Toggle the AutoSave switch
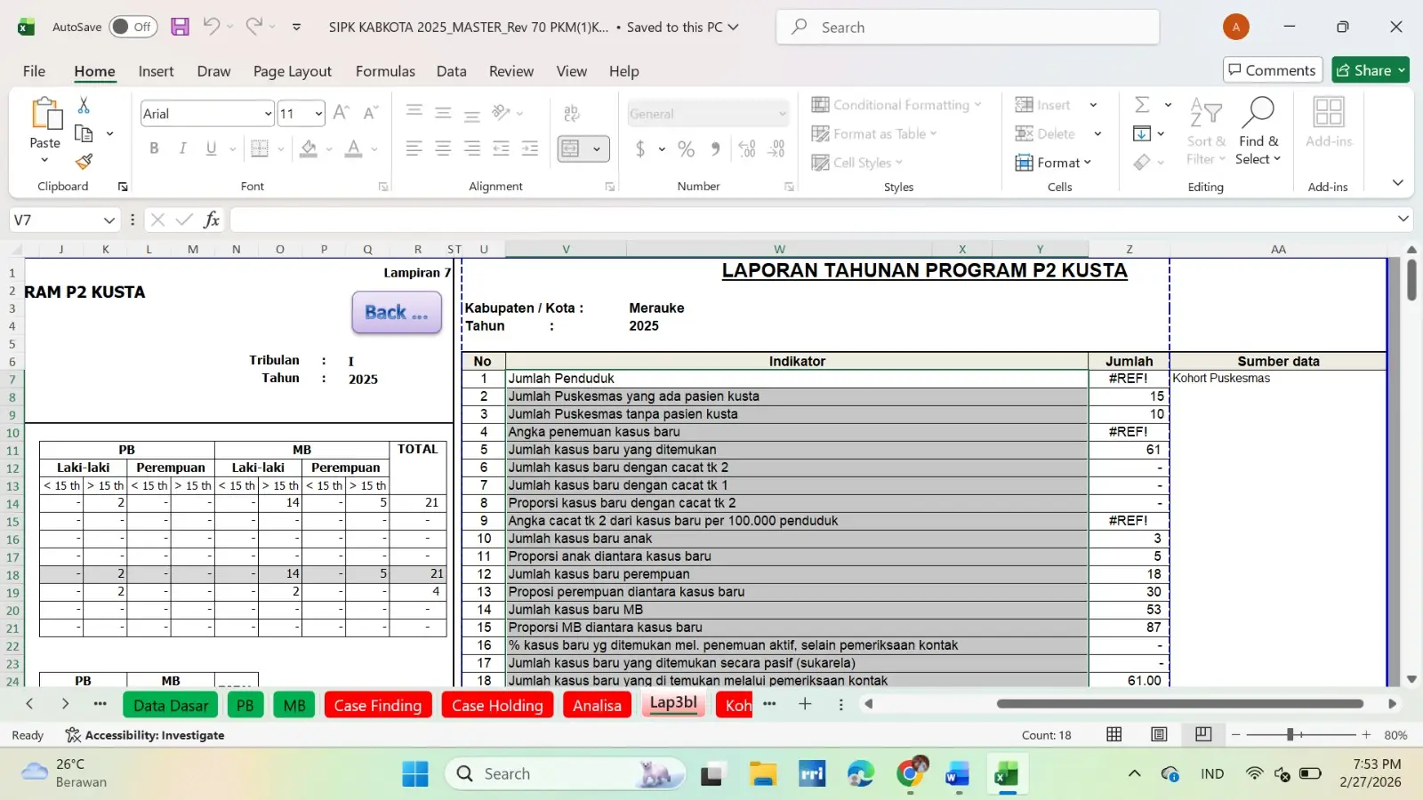Image resolution: width=1423 pixels, height=800 pixels. pos(133,27)
